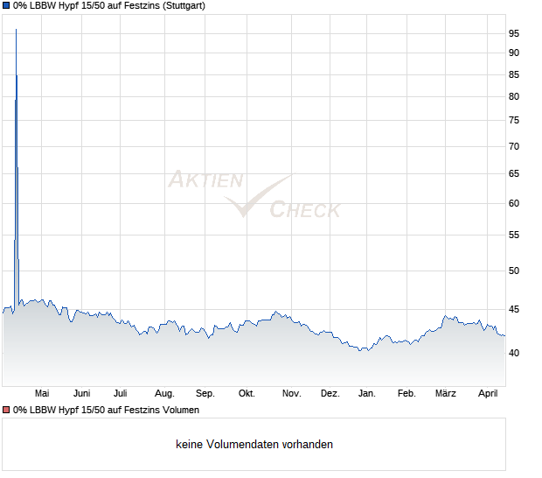The image size is (542, 478).
Task: Click the 70 value on the price axis
Action: 514,146
